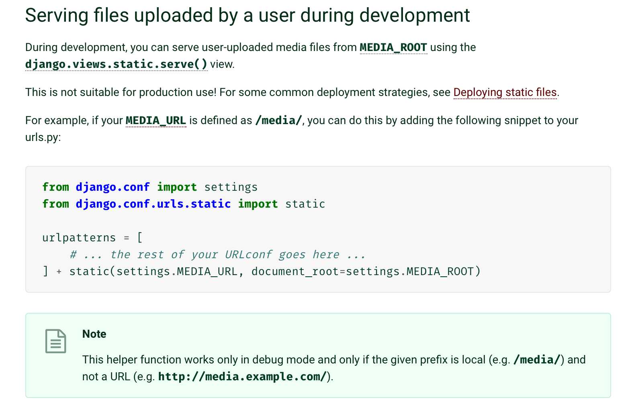Open the MEDIA_ROOT setting reference link
The width and height of the screenshot is (634, 408).
393,47
